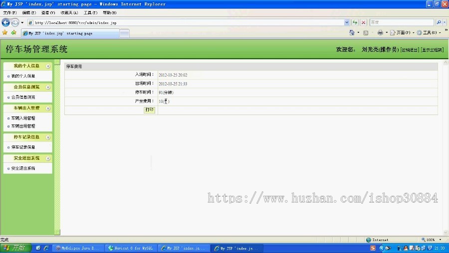The image size is (449, 253).
Task: Open the 工具(T) menu
Action: (x=90, y=12)
